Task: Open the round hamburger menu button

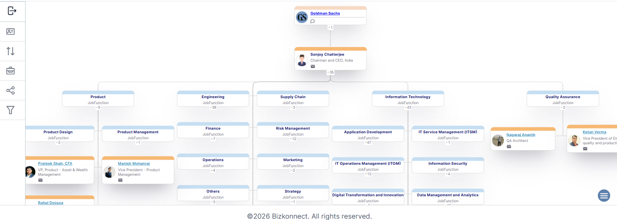Action: pyautogui.click(x=604, y=195)
